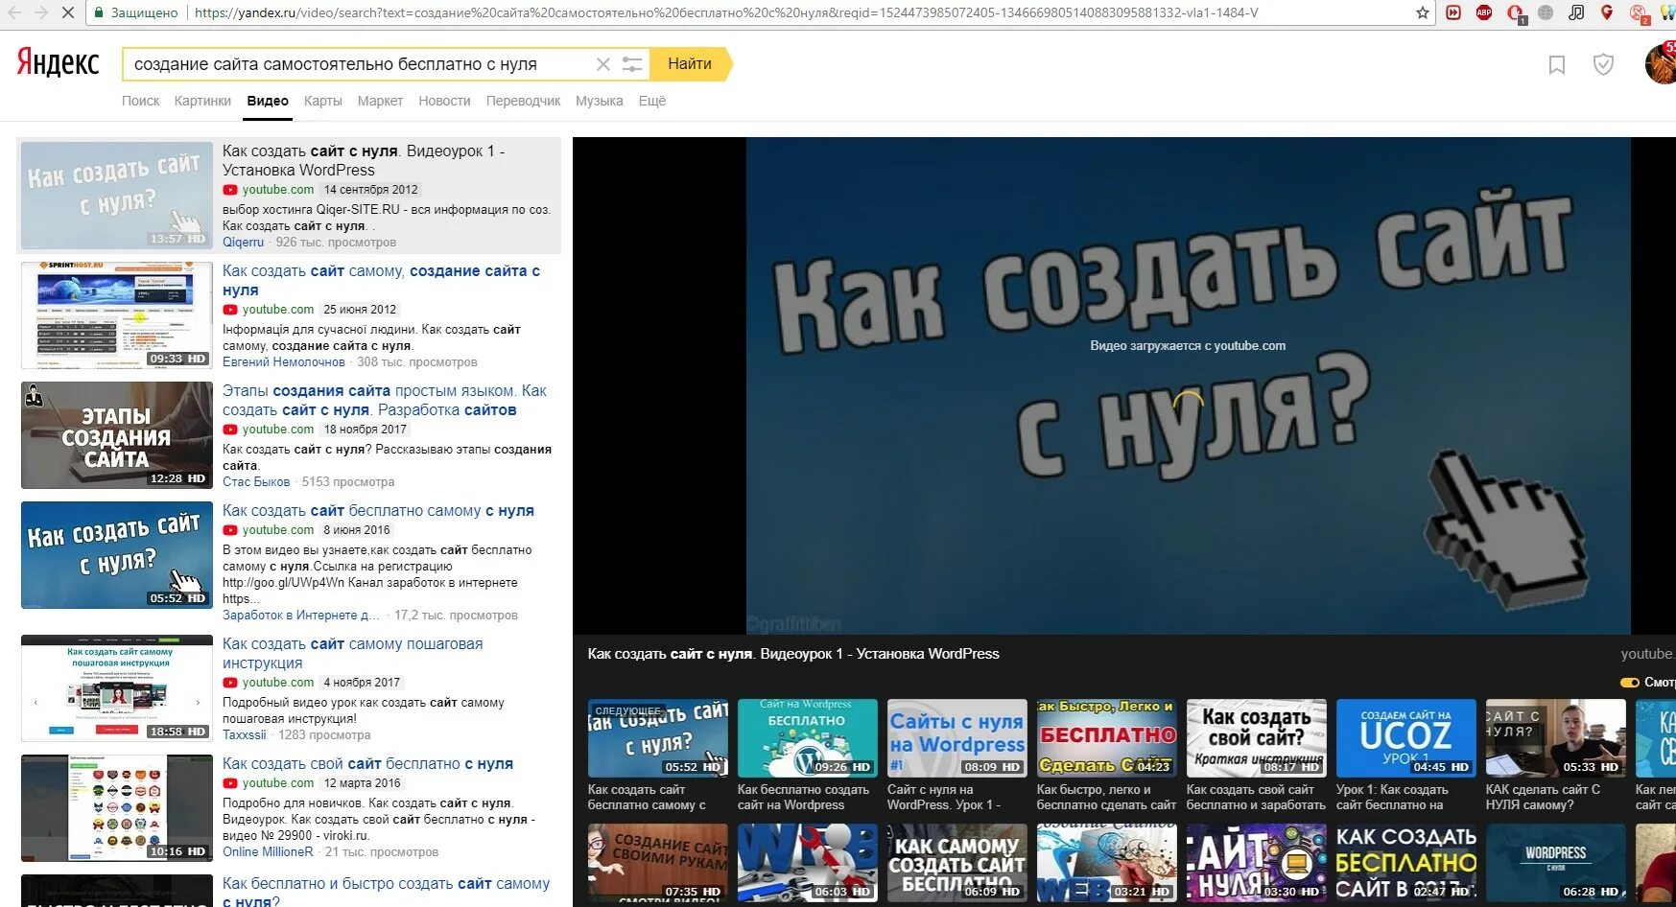1676x907 pixels.
Task: Open the user profile avatar
Action: click(1662, 63)
